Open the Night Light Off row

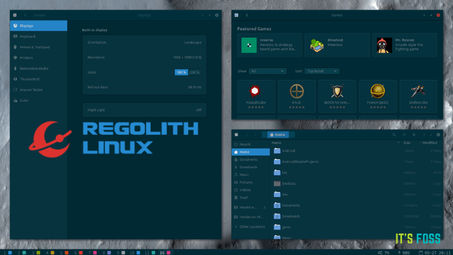144,110
